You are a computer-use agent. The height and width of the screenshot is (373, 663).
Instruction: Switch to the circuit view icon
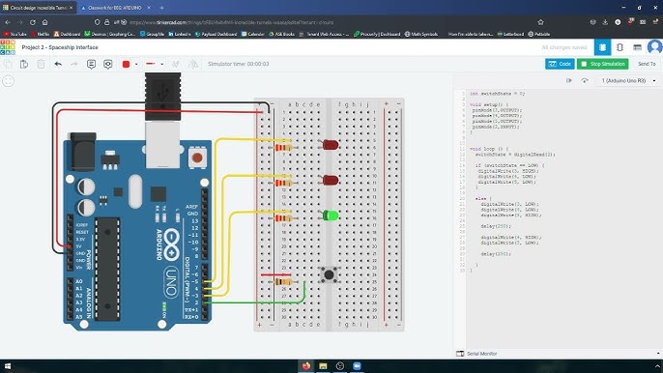pos(602,47)
